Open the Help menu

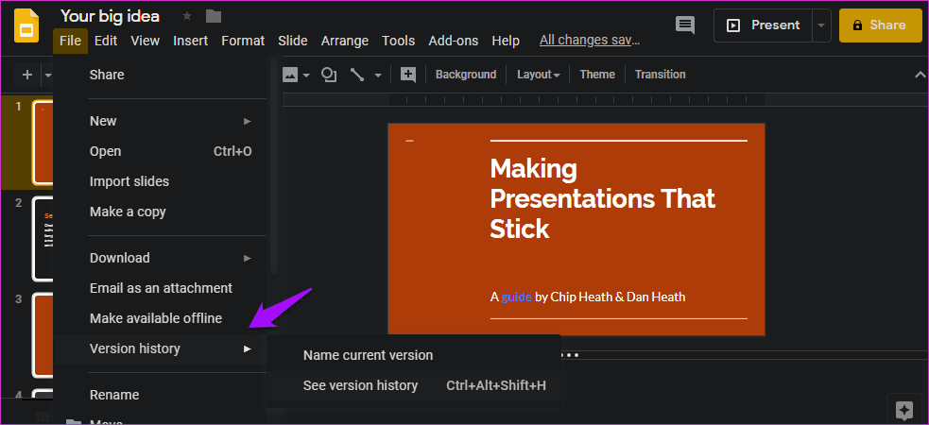click(506, 41)
